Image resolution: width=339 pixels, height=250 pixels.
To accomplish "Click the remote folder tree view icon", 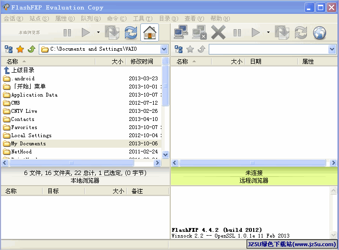I will (179, 49).
